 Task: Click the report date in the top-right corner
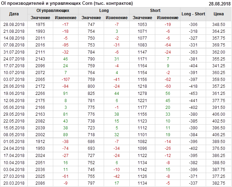click(x=219, y=3)
